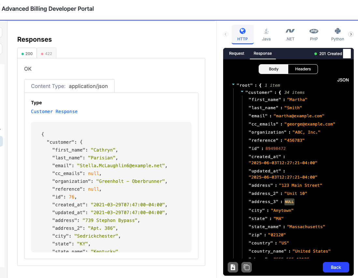Click the "123 Main Street" address value

300,185
